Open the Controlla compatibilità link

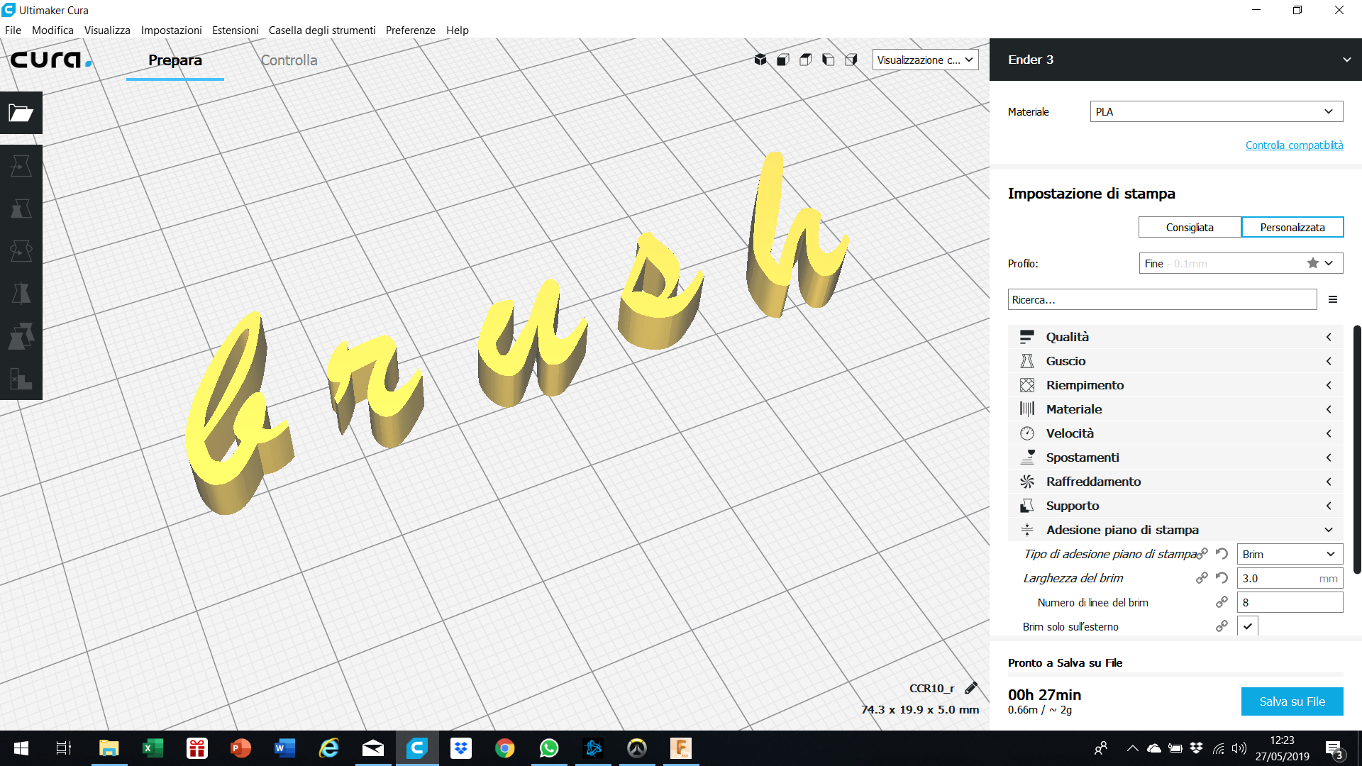tap(1294, 145)
